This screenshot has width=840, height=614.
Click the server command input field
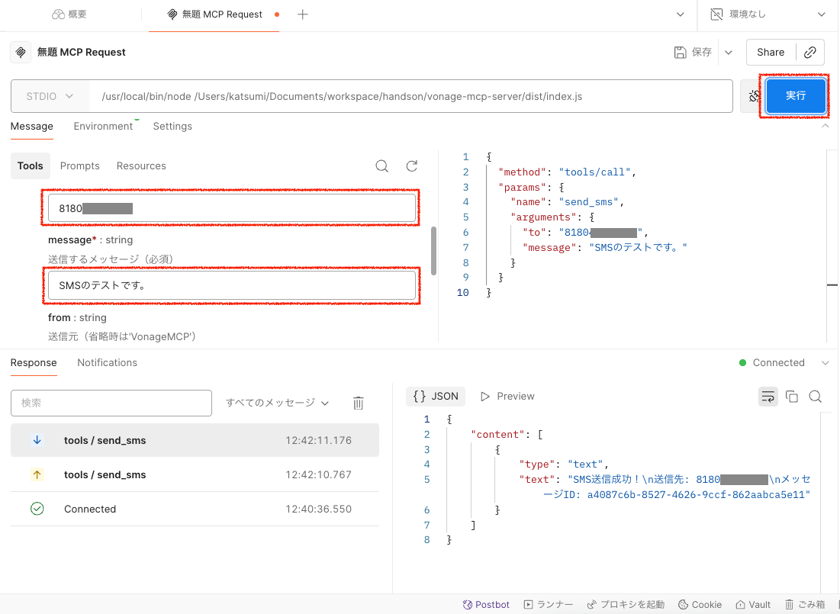point(410,96)
